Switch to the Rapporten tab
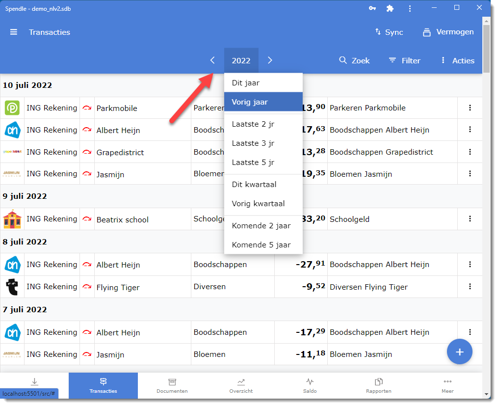The width and height of the screenshot is (498, 406). [x=379, y=386]
